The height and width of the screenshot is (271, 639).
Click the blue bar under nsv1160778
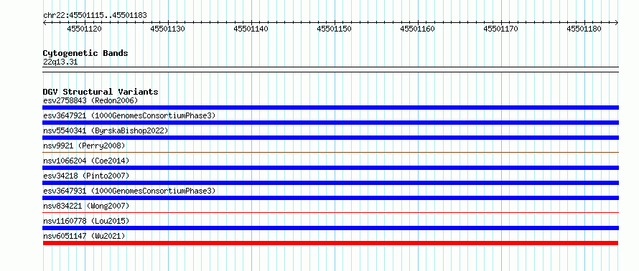click(x=330, y=228)
